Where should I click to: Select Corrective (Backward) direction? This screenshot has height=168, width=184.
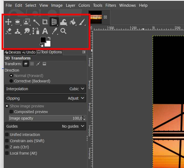click(11, 81)
